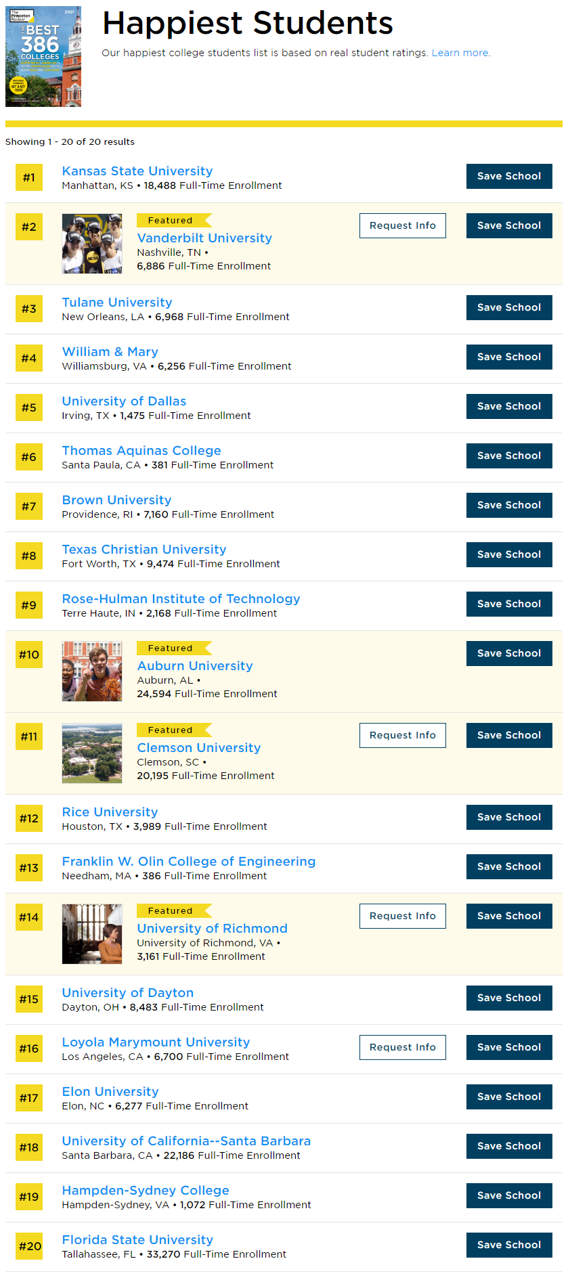Save Tulane University to your schools
This screenshot has height=1282, width=568.
point(509,307)
